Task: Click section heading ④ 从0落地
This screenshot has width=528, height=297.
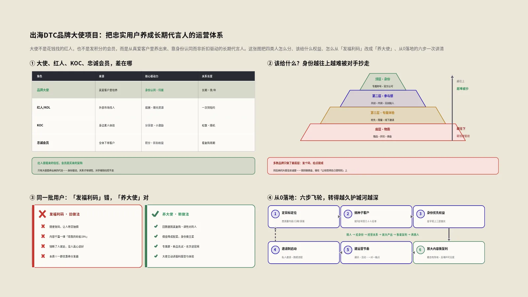Action: pos(323,197)
